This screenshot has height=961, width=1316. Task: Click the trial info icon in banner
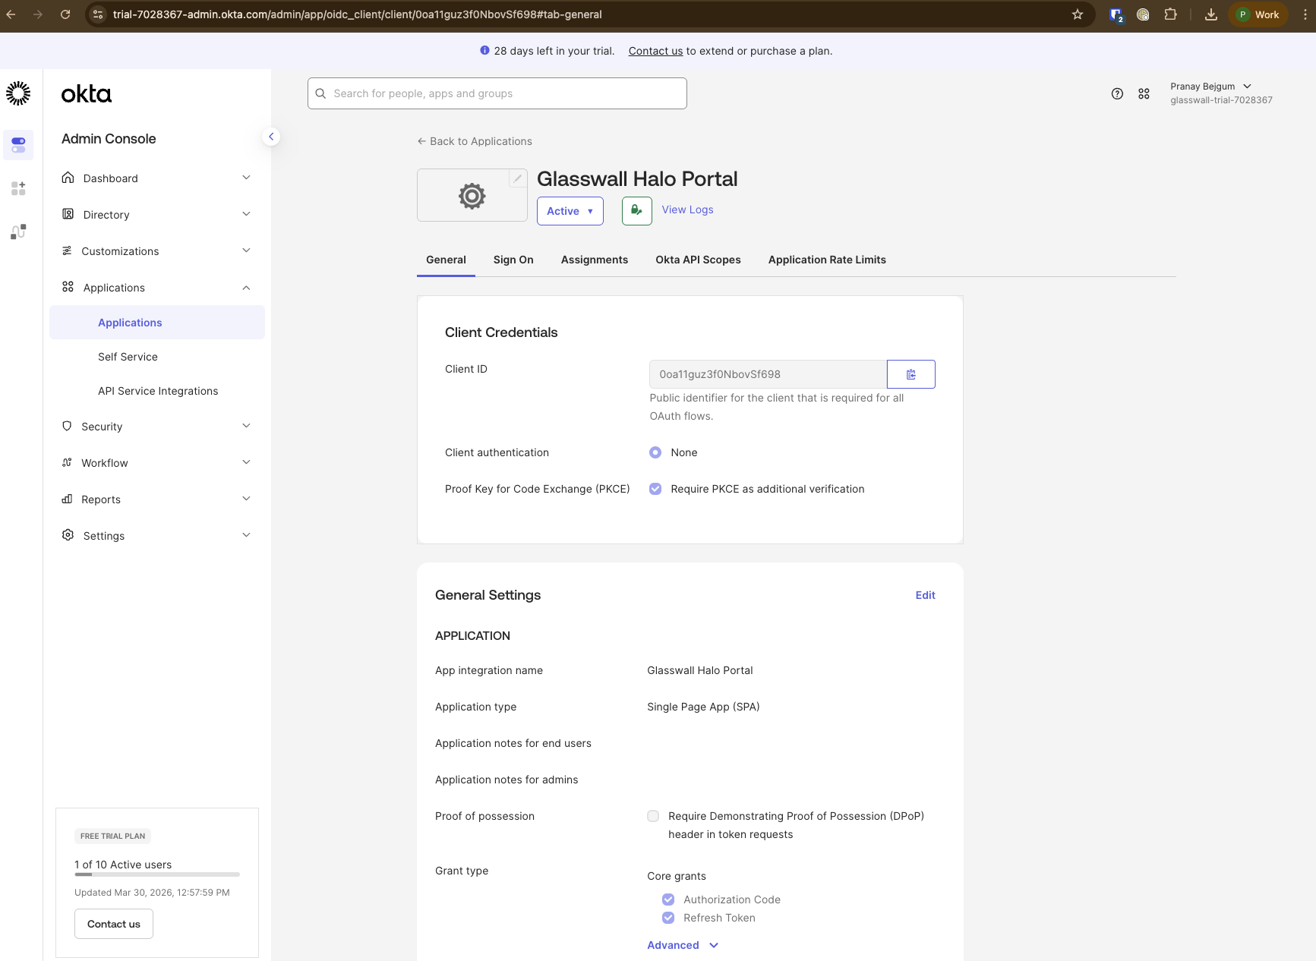(x=484, y=51)
